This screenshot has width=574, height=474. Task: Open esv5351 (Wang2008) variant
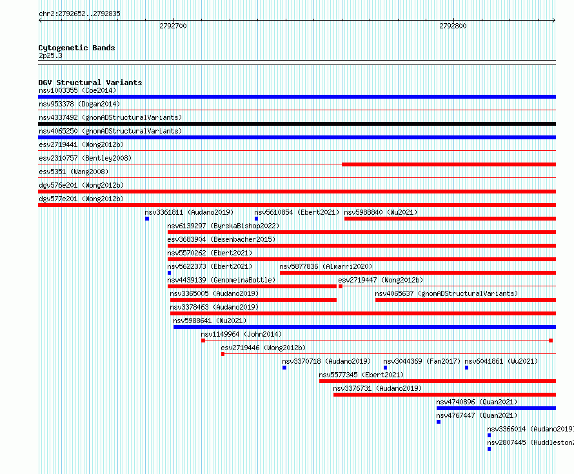(74, 172)
